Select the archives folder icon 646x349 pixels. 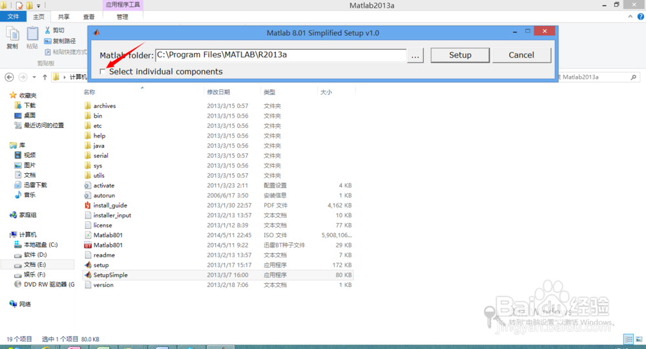[88, 106]
